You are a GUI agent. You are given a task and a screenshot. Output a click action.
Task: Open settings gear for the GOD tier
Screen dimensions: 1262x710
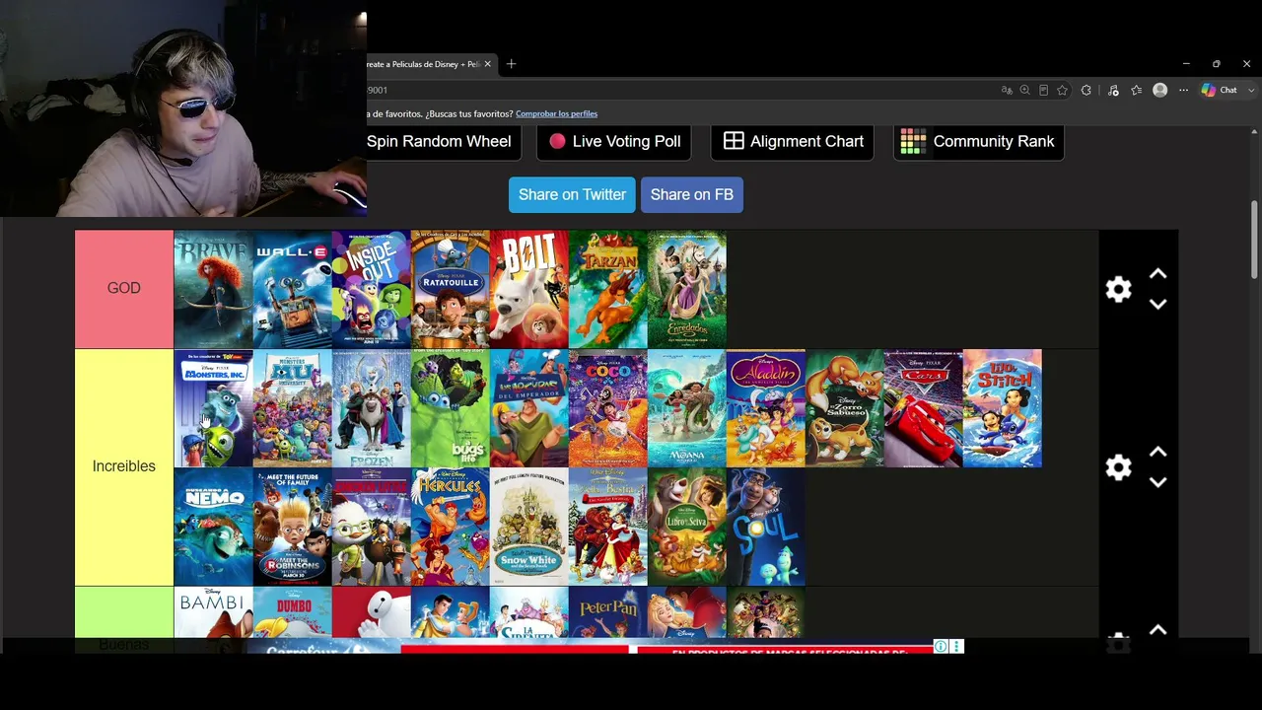click(1118, 289)
